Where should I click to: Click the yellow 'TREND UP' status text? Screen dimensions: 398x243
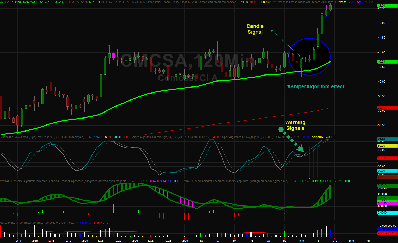pyautogui.click(x=265, y=2)
